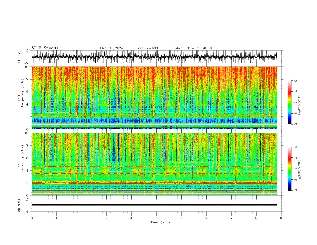317x245 pixels.
Task: Click the "5" tick on the time axis
Action: [x=156, y=218]
